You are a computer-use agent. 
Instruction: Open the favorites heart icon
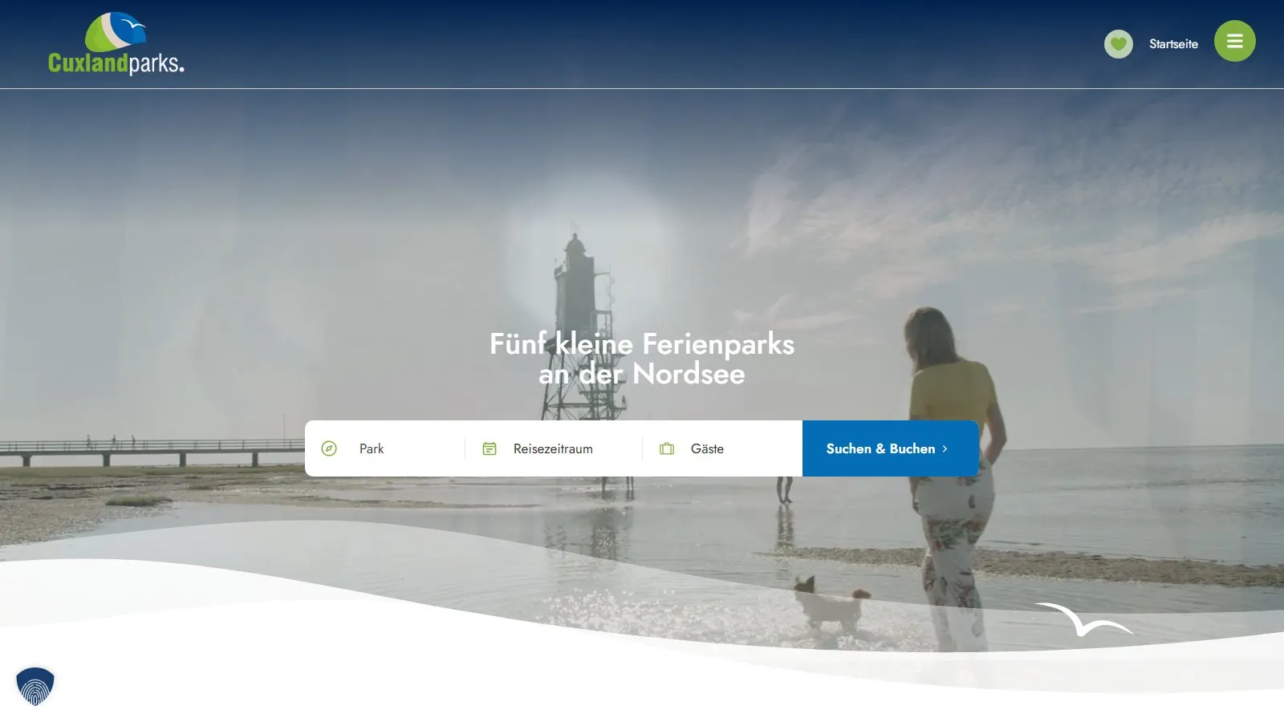tap(1118, 44)
